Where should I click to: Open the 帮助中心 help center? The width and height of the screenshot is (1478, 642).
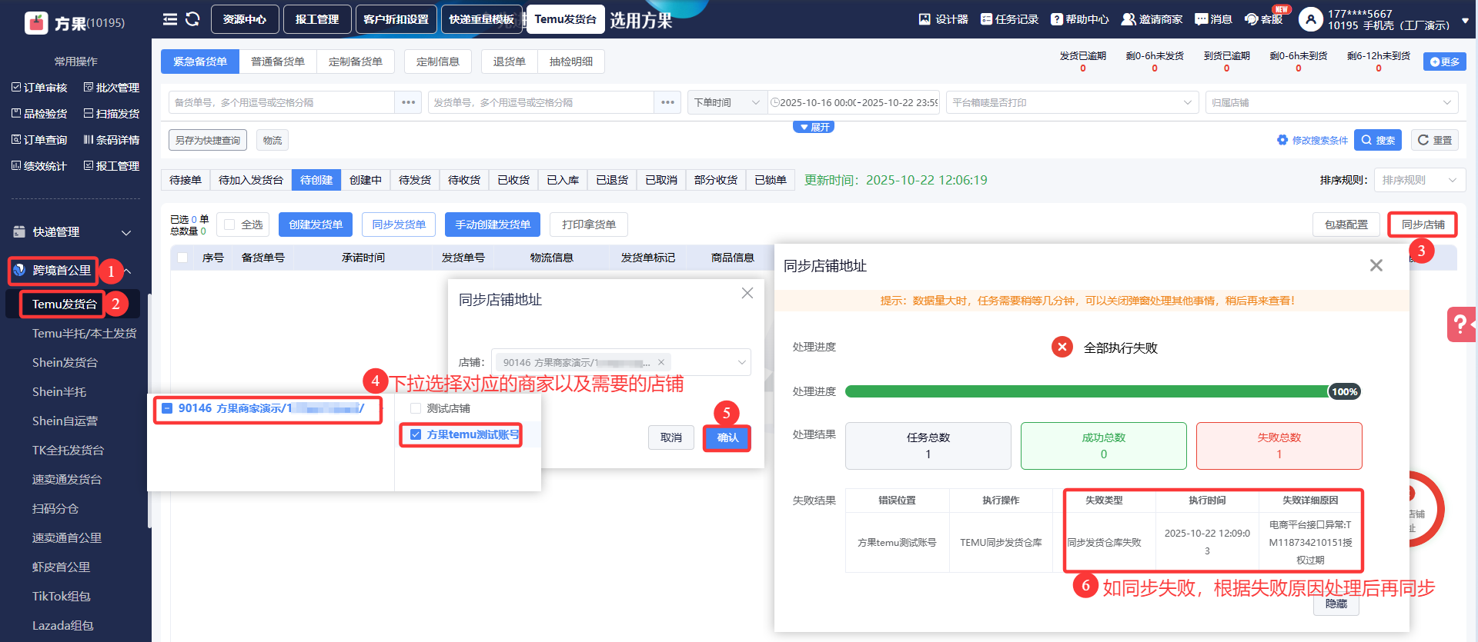click(x=1057, y=19)
